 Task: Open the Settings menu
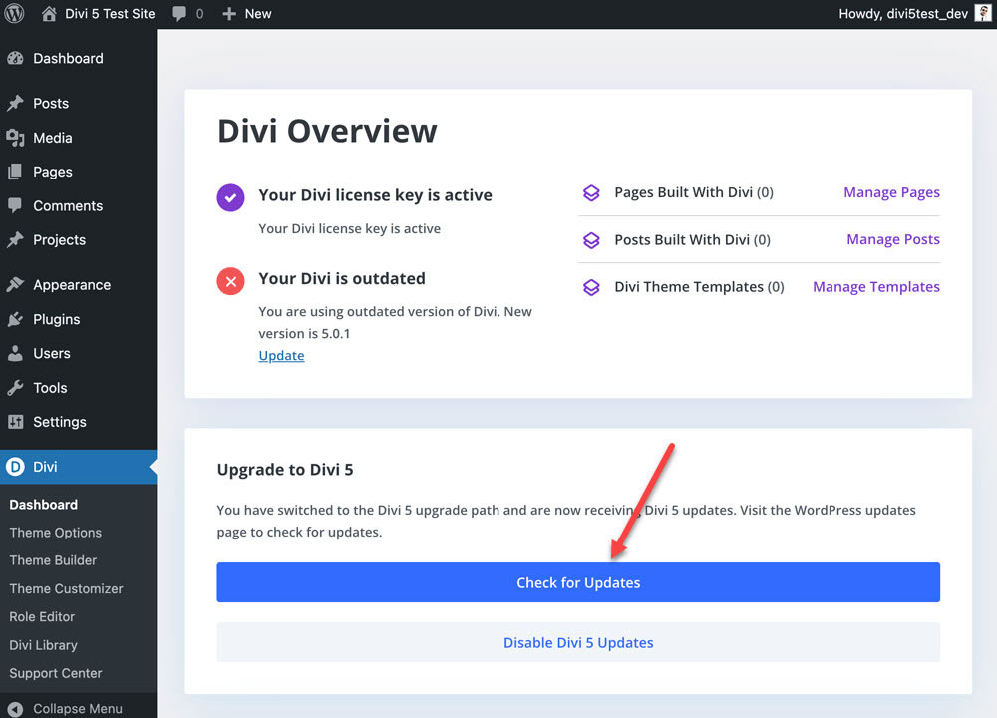(x=78, y=422)
